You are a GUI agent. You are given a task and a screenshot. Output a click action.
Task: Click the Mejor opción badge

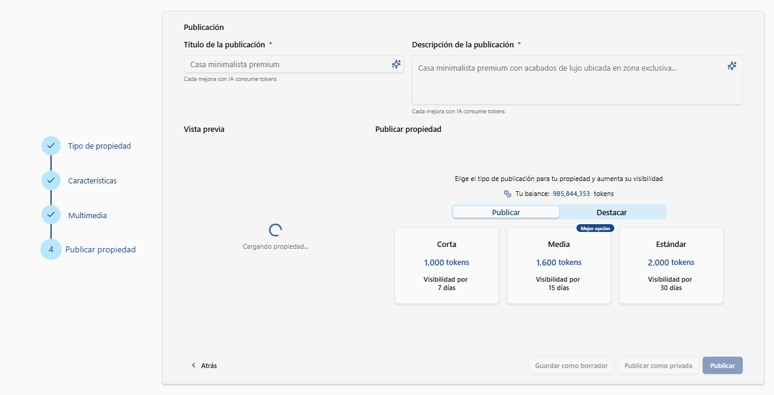coord(595,228)
